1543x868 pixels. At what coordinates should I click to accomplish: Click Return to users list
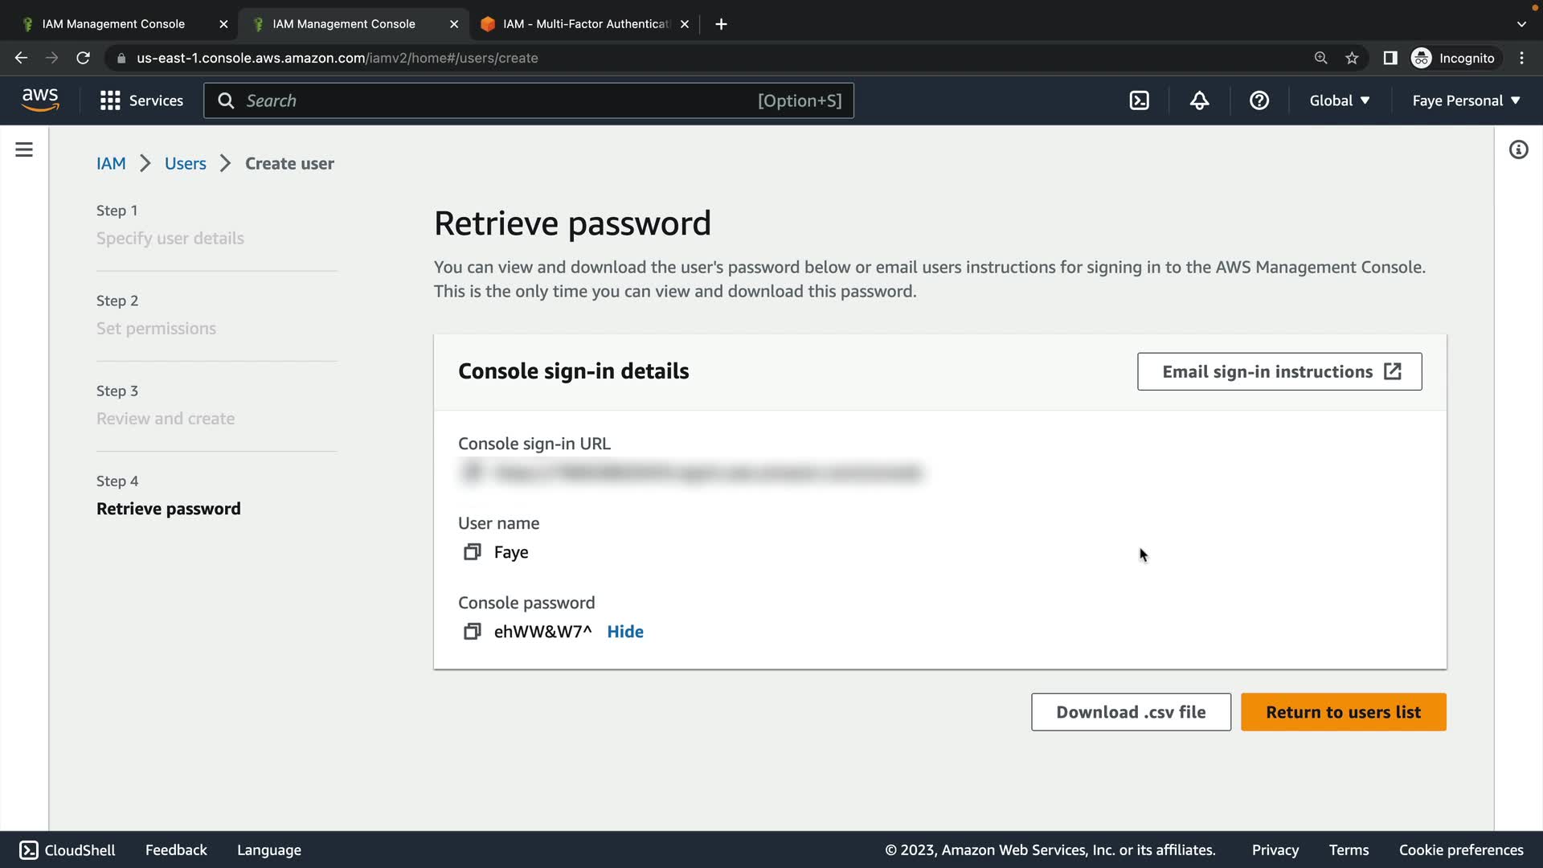click(1343, 712)
